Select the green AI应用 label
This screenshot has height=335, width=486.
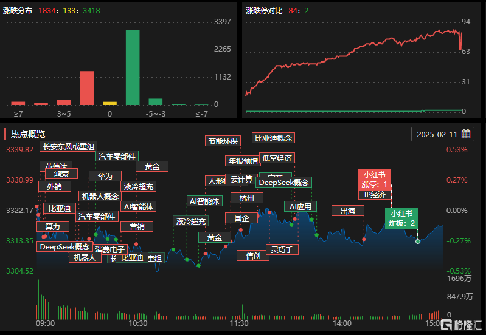pyautogui.click(x=300, y=206)
